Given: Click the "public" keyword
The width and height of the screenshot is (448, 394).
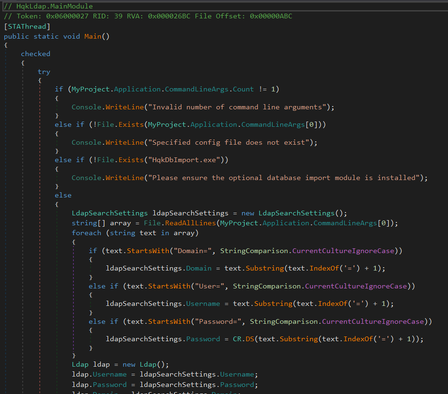Looking at the screenshot, I should coord(17,37).
